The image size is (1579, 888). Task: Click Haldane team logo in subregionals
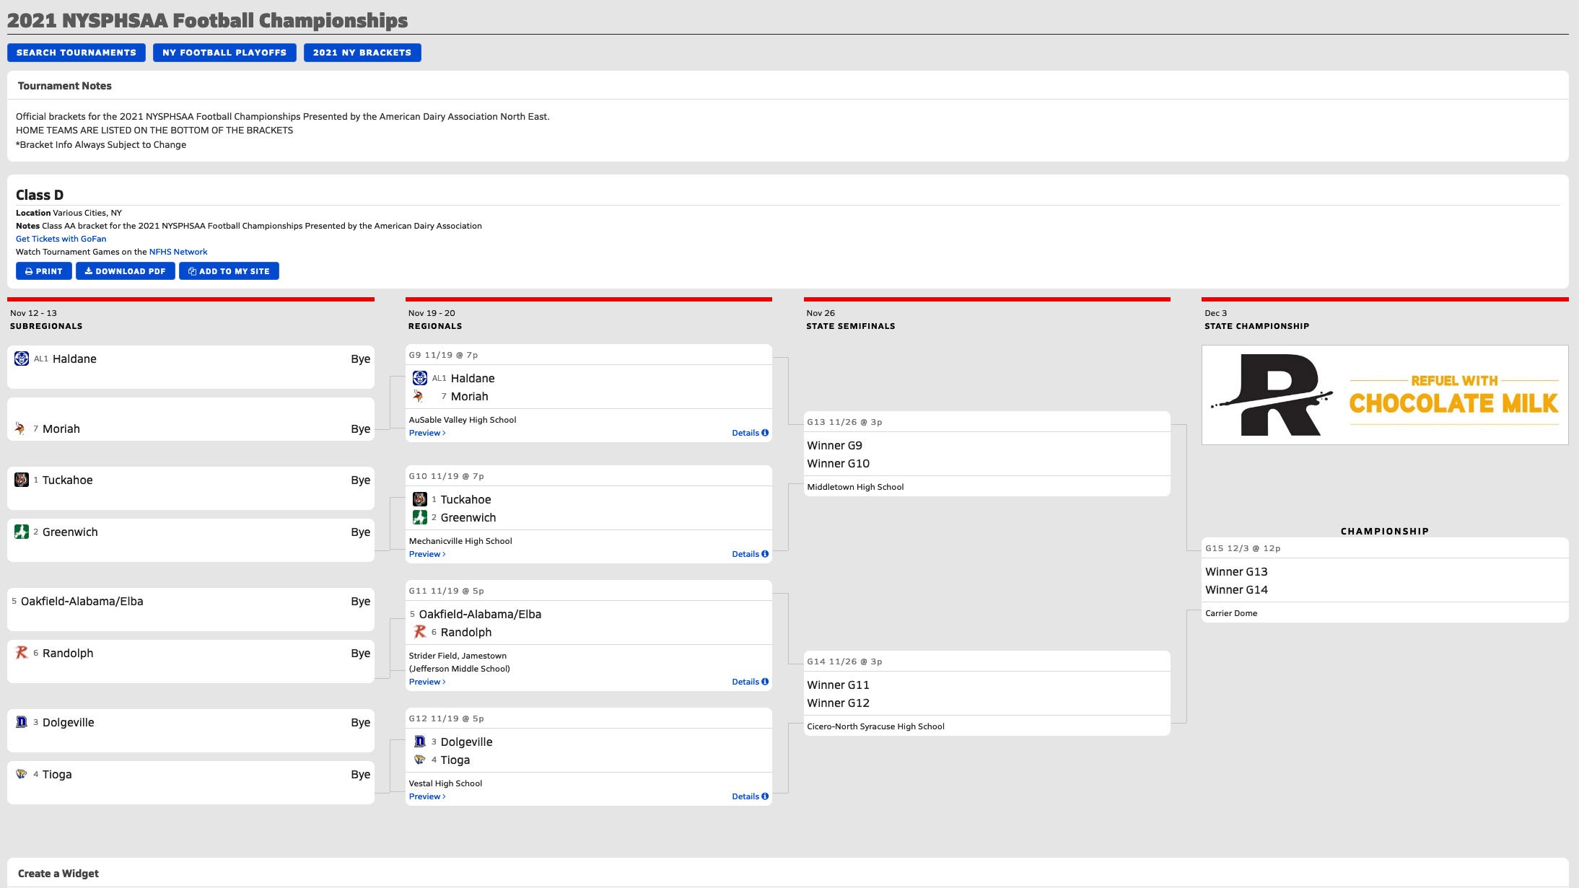coord(22,359)
